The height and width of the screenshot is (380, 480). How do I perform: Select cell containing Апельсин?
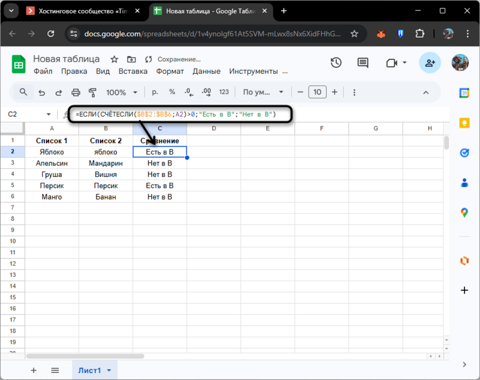[52, 163]
